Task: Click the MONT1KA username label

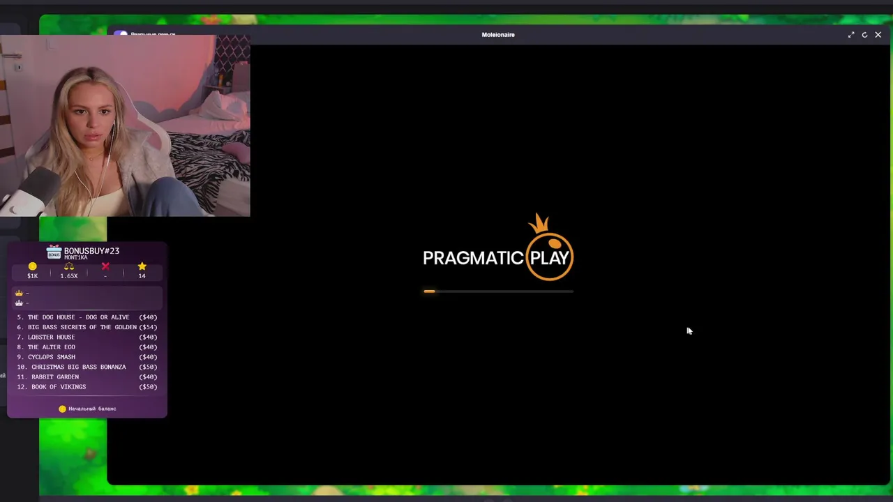Action: pos(75,258)
